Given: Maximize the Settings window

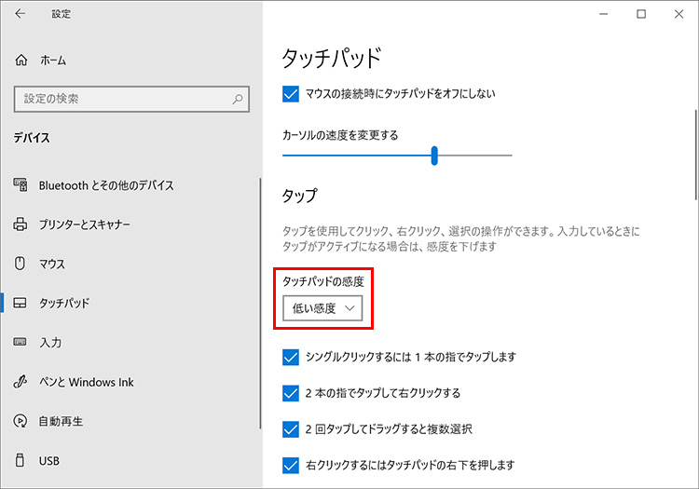Looking at the screenshot, I should click(x=641, y=14).
